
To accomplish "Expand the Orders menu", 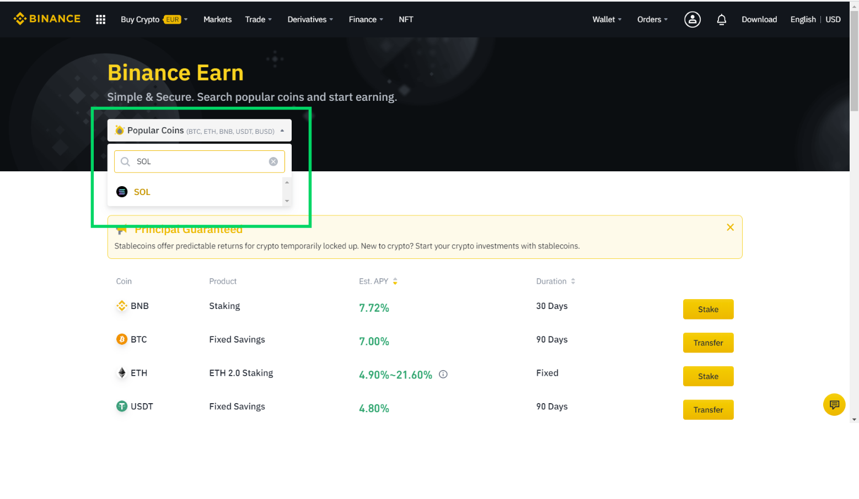I will point(652,19).
